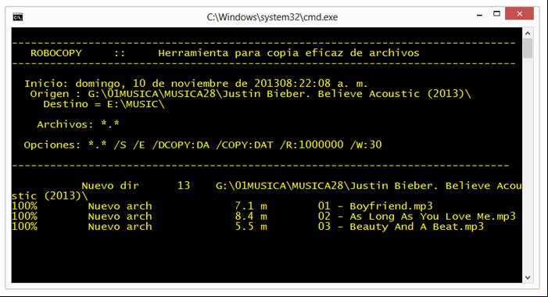Close the cmd.exe window

(519, 14)
